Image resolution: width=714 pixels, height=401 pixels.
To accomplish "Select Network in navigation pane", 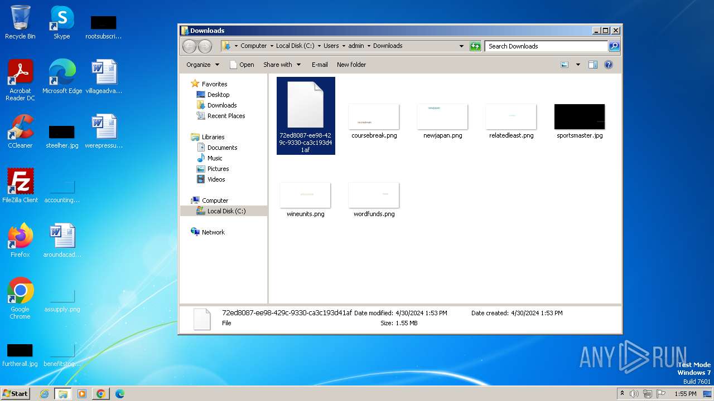I will (x=213, y=232).
